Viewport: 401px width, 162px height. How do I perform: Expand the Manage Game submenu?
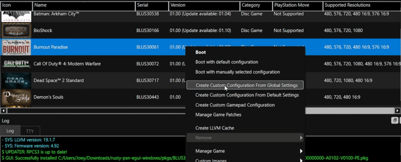[245, 151]
